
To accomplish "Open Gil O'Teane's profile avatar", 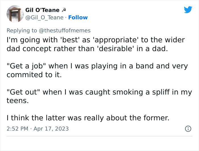I will (x=15, y=14).
